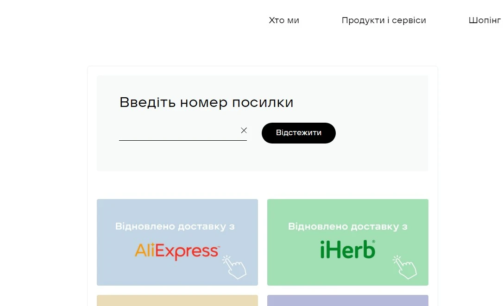Open the iHerb delivery banner
Viewport: 503px width, 306px height.
pyautogui.click(x=348, y=242)
